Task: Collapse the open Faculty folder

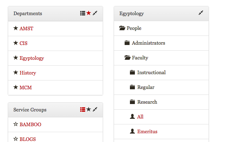Action: 127,57
